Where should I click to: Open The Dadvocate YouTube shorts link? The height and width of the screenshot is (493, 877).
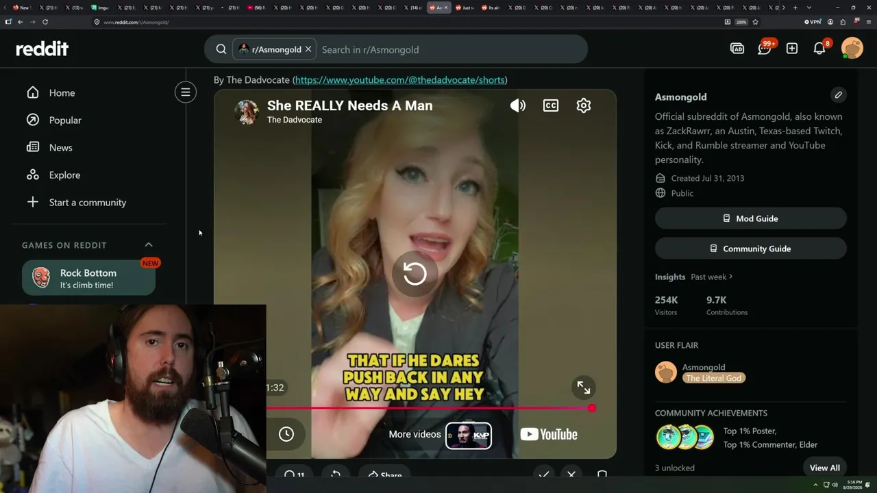click(x=400, y=80)
